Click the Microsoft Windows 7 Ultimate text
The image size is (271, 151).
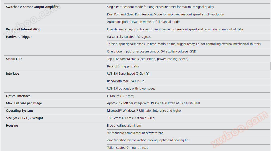(144, 111)
